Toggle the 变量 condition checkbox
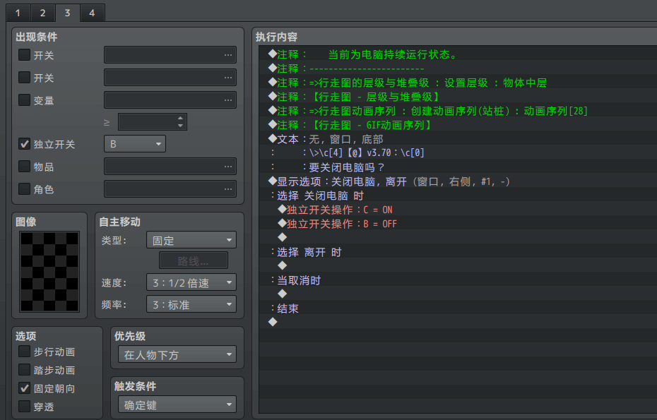 [x=24, y=100]
